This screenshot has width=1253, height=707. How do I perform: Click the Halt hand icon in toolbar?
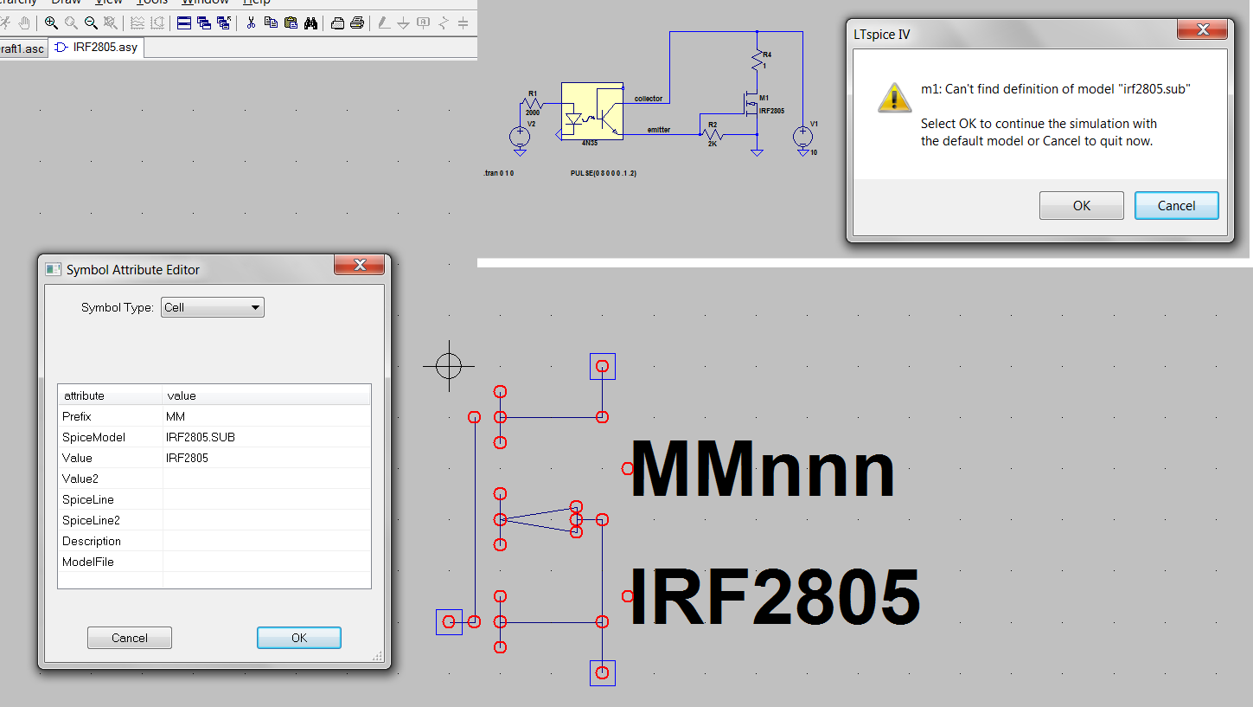[24, 22]
